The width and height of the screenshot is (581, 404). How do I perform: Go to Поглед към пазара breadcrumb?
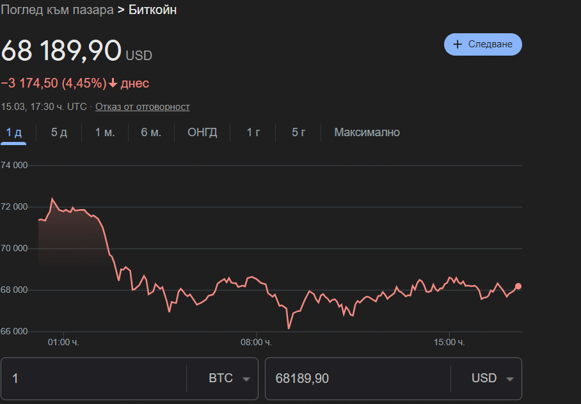point(57,10)
